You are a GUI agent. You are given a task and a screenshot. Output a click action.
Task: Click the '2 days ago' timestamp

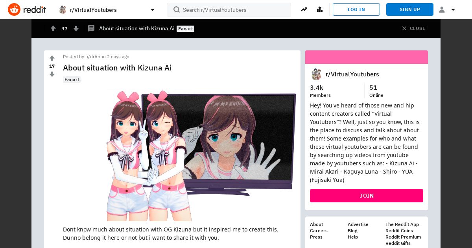coord(118,57)
